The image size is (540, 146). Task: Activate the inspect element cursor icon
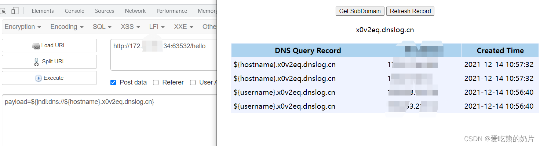(3, 11)
